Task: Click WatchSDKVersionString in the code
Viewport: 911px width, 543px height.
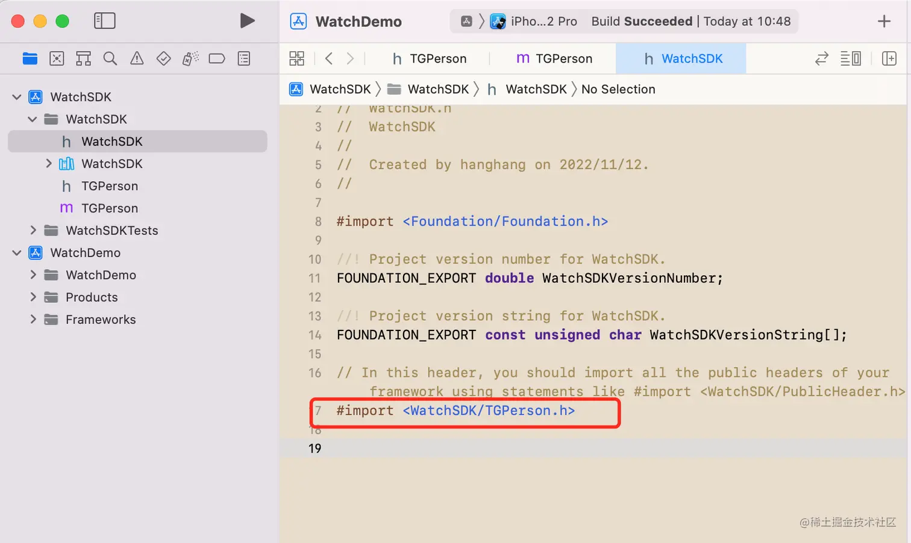Action: pyautogui.click(x=736, y=335)
